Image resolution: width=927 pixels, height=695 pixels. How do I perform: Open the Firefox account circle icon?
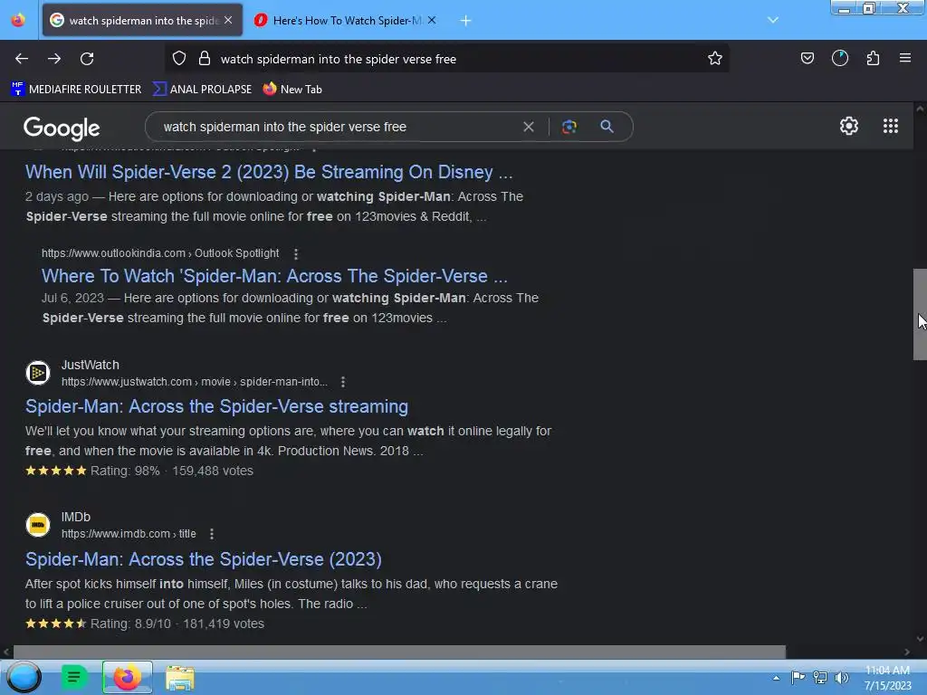pyautogui.click(x=840, y=58)
